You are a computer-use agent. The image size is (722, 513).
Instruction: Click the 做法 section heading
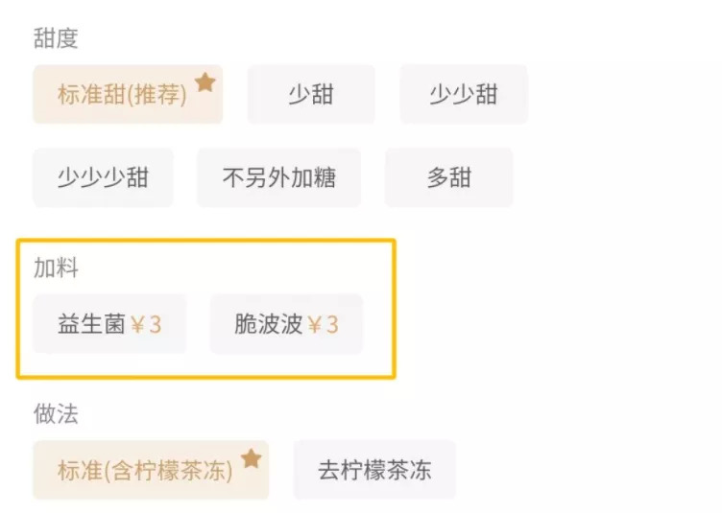pos(56,414)
